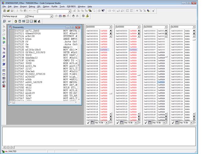The image size is (216, 154).
Task: Click the table icon below the 0x600000 memory pane
Action: [92, 122]
